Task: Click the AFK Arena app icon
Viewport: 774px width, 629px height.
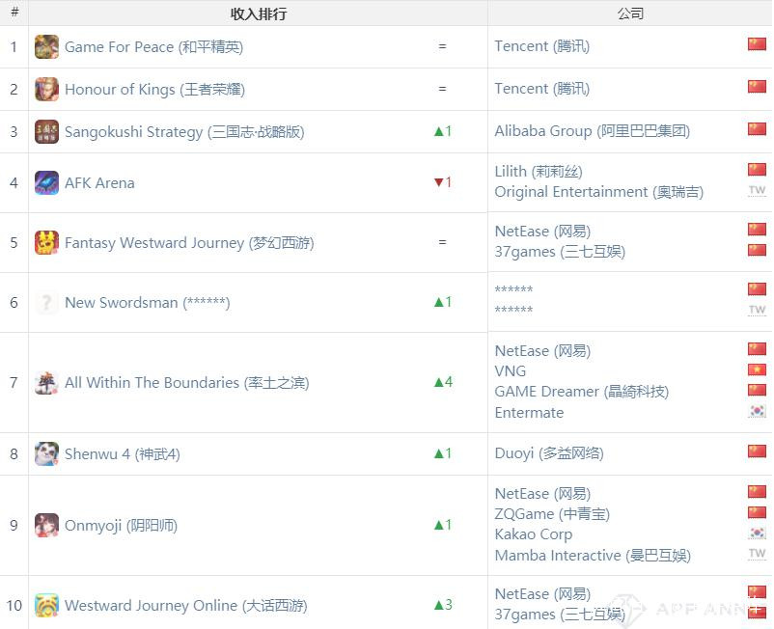Action: pyautogui.click(x=46, y=183)
